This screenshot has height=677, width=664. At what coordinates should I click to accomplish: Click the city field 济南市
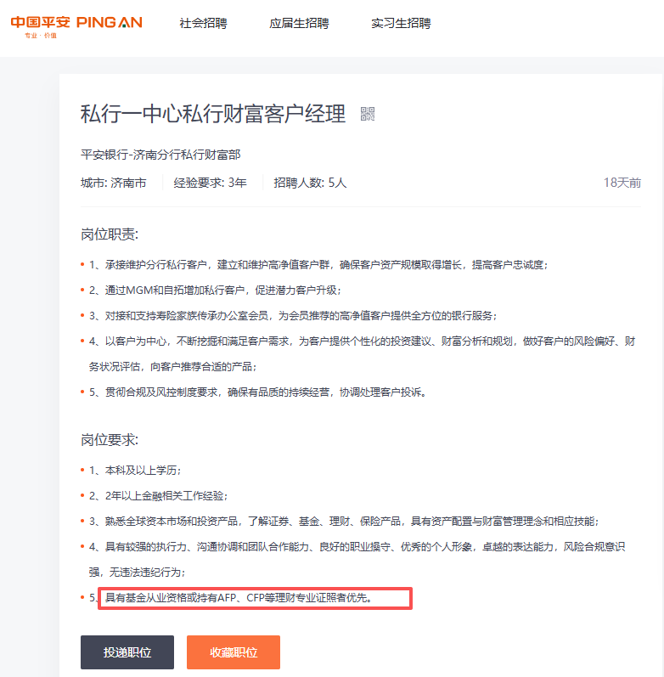[114, 183]
